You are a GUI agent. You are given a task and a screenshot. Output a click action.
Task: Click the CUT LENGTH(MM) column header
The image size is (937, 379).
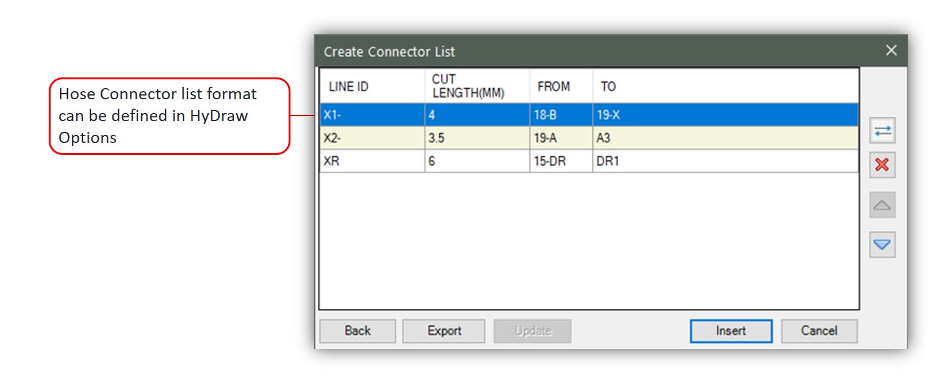(477, 86)
